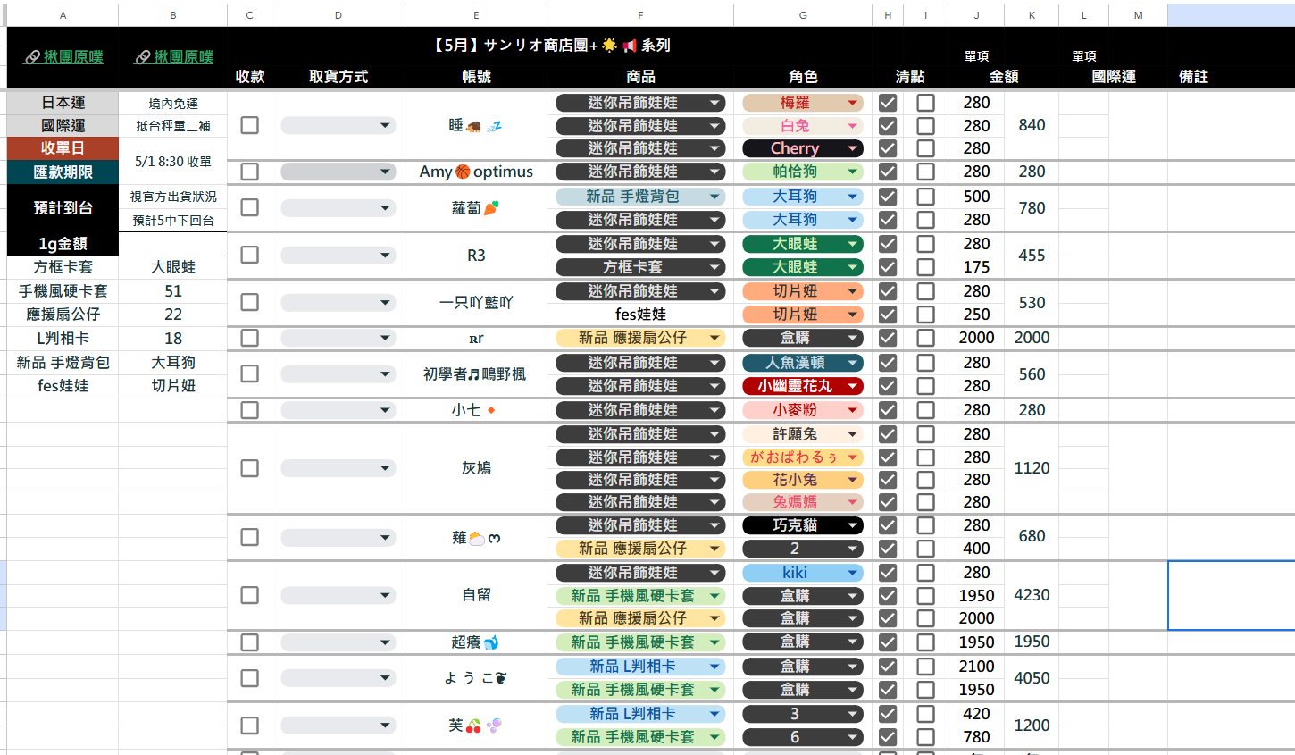Uncheck the 清點 checkbox in the 帕恰狗 row

[888, 172]
